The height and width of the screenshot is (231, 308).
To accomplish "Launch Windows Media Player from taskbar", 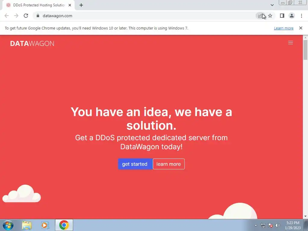I will pos(45,225).
